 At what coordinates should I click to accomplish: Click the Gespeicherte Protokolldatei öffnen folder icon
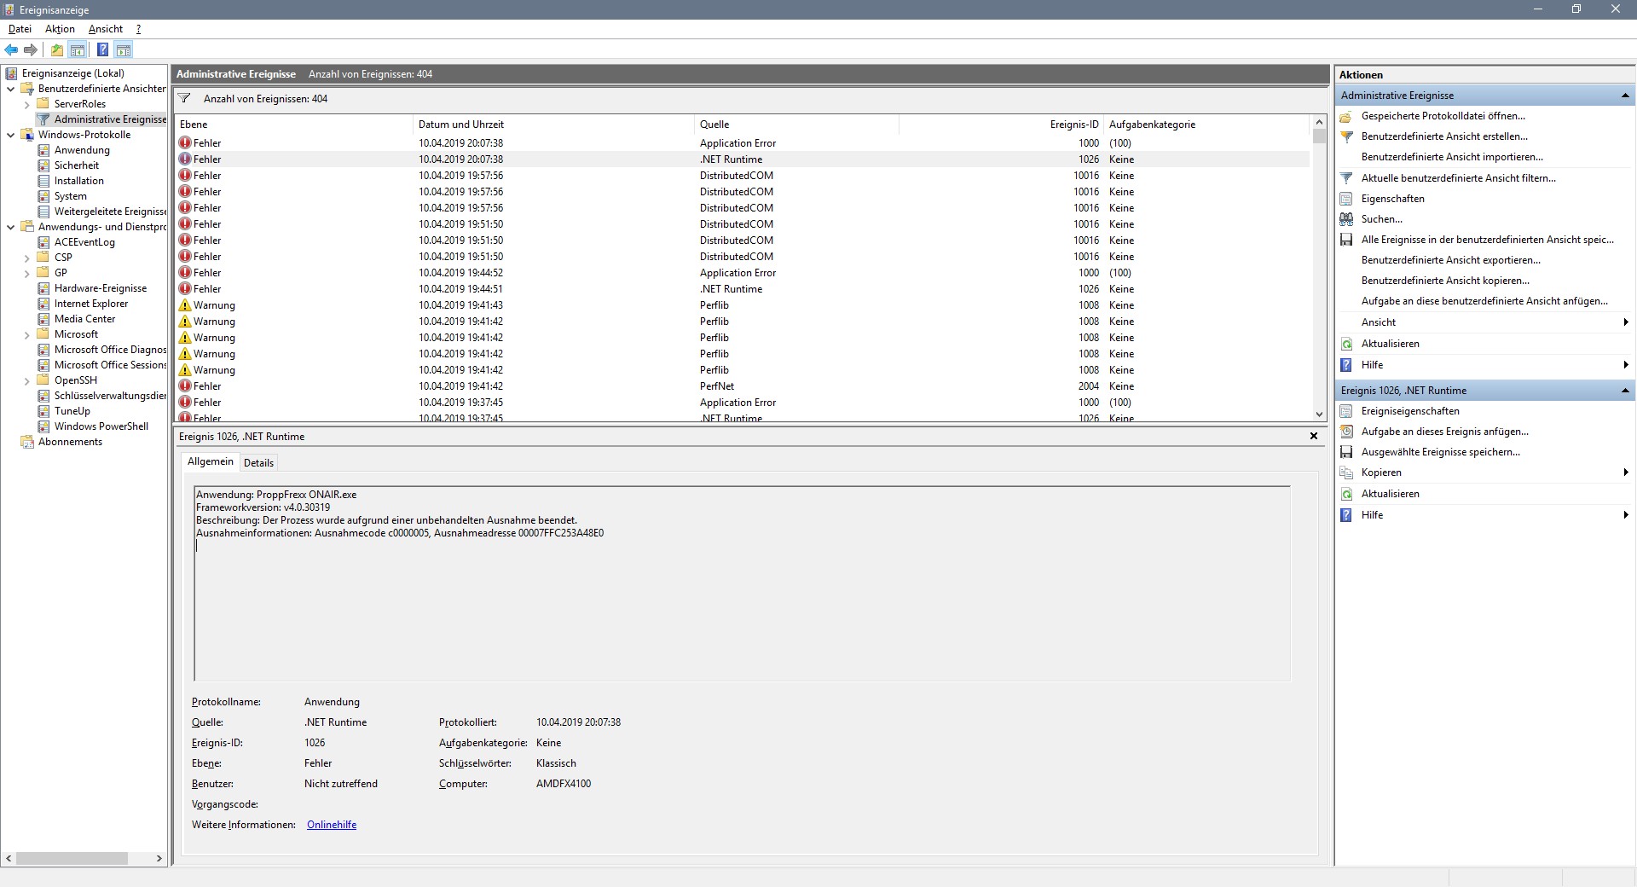(1346, 116)
